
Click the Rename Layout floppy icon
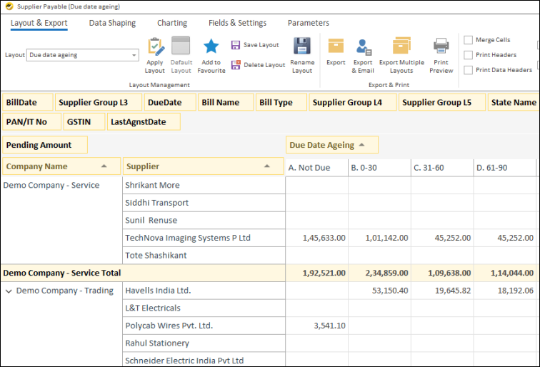(302, 46)
